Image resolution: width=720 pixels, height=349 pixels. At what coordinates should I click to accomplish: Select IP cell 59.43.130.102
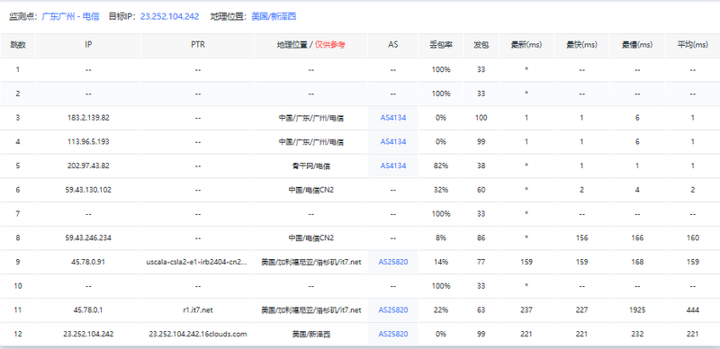pos(88,190)
